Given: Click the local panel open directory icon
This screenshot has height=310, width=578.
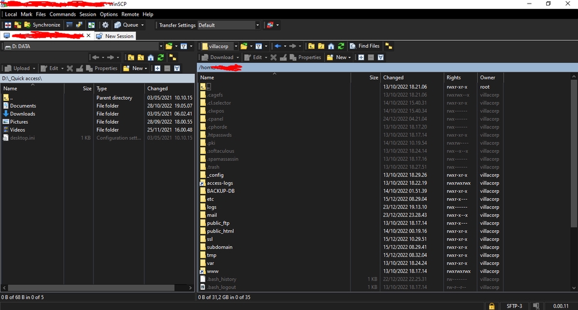Looking at the screenshot, I should 169,46.
